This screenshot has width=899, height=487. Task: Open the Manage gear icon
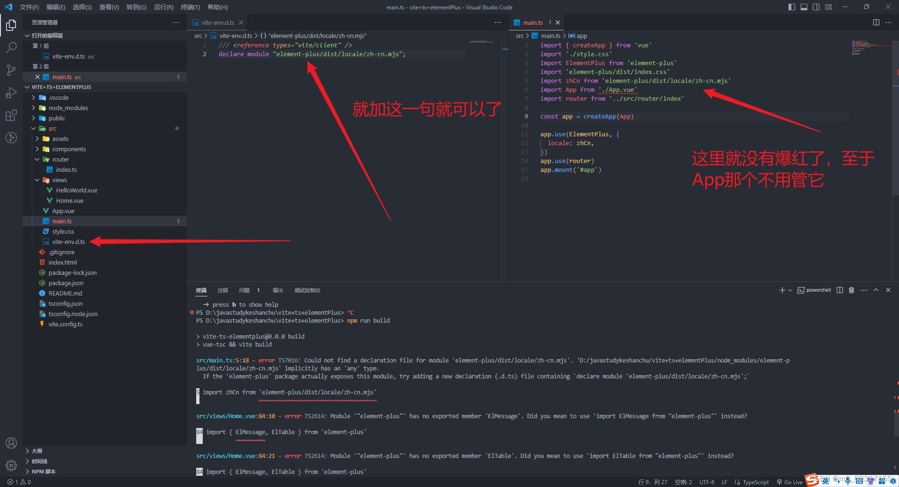(11, 465)
